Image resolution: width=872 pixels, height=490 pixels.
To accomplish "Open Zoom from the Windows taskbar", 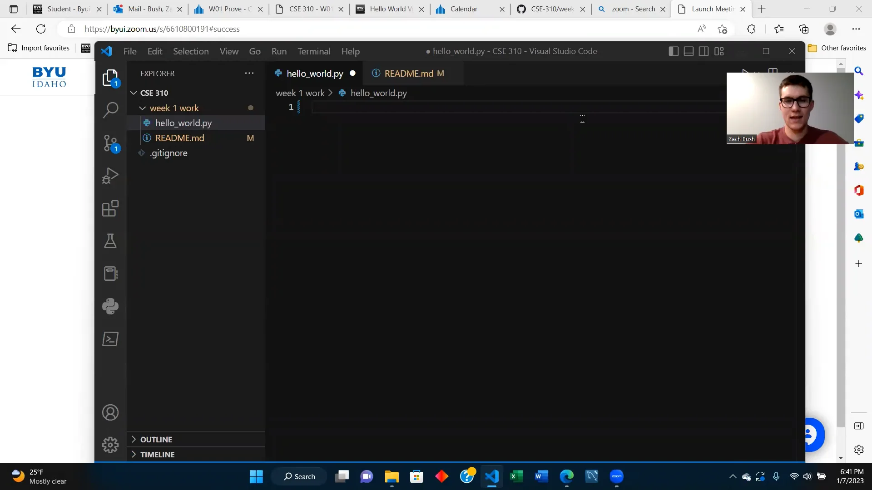I will (x=616, y=476).
